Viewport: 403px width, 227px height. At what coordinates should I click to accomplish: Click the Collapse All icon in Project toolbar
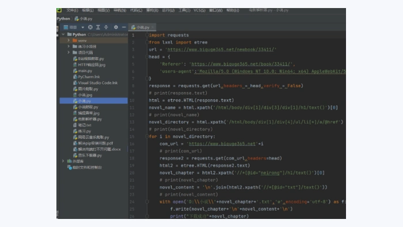click(106, 27)
